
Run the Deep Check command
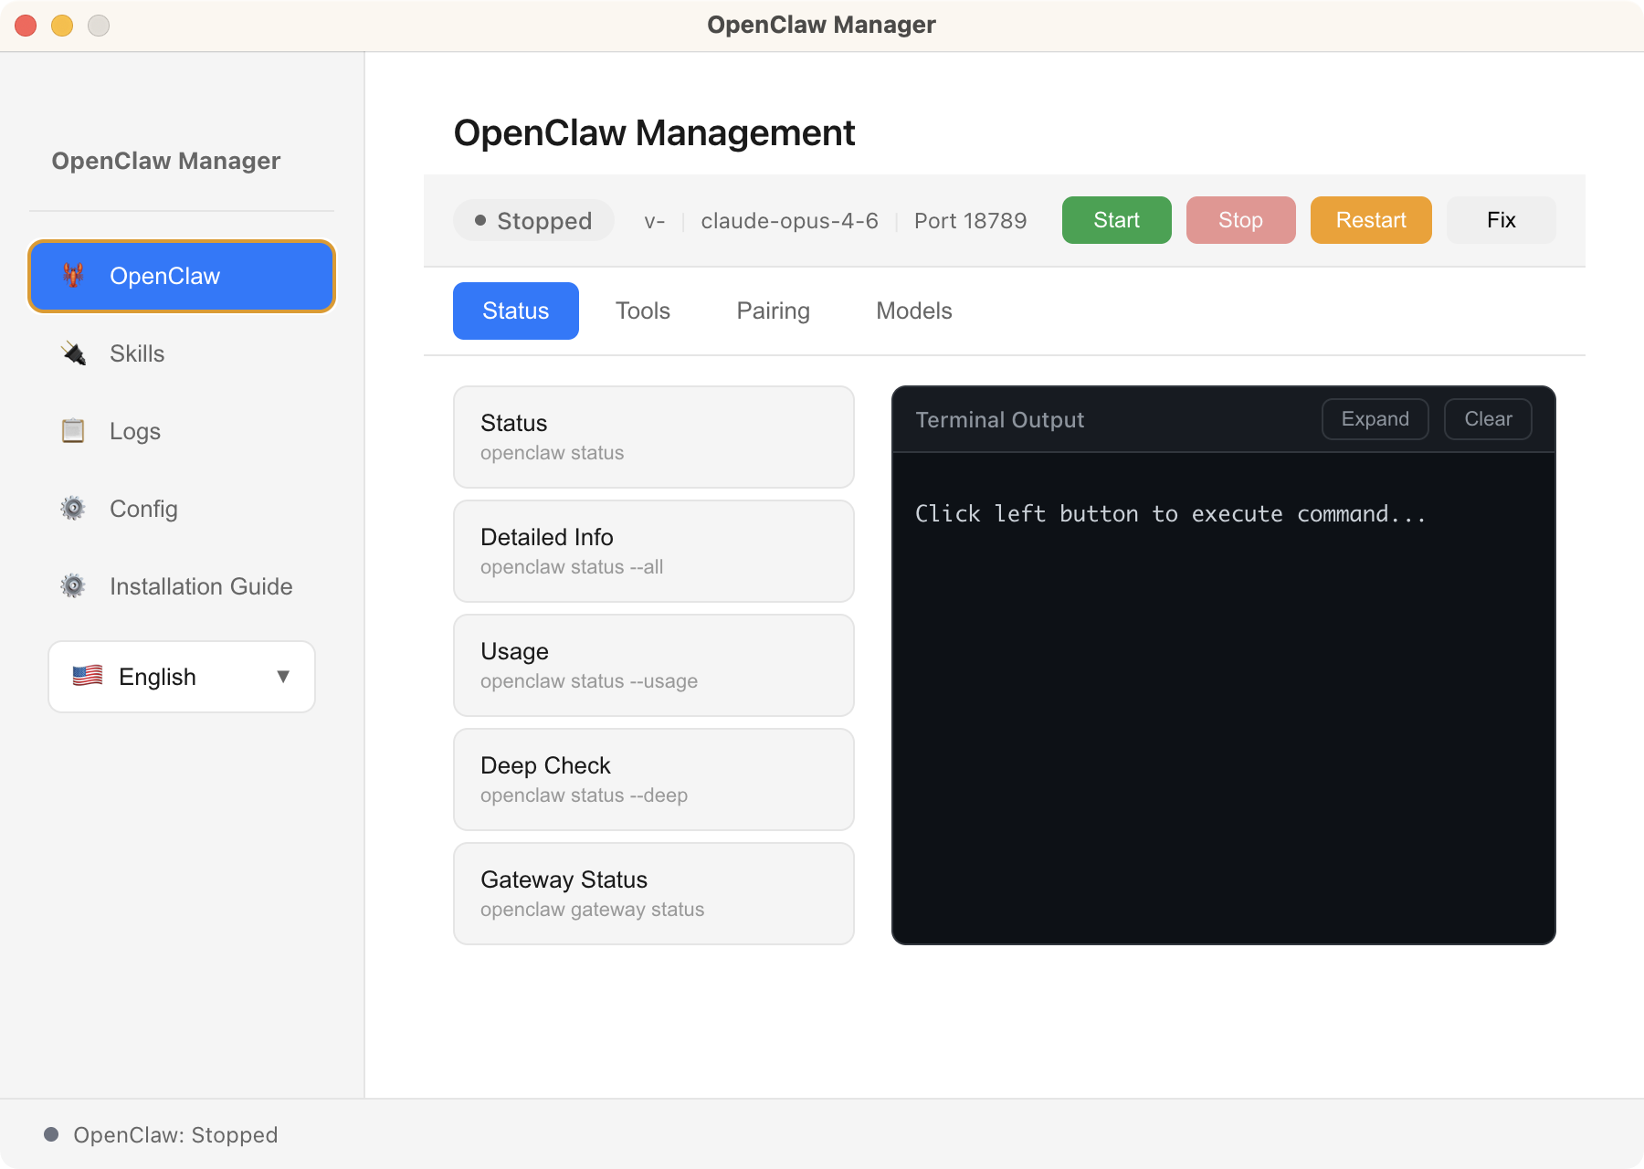tap(653, 779)
